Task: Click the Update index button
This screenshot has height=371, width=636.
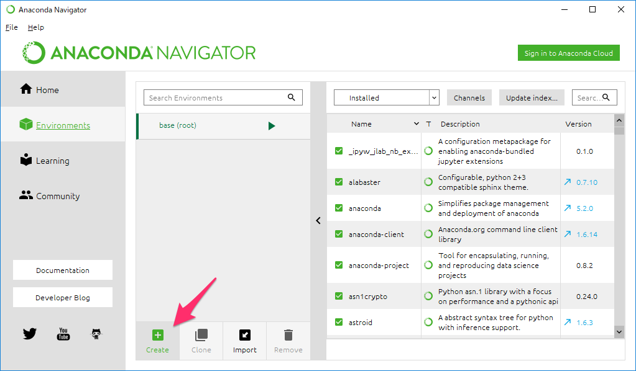Action: click(x=531, y=98)
